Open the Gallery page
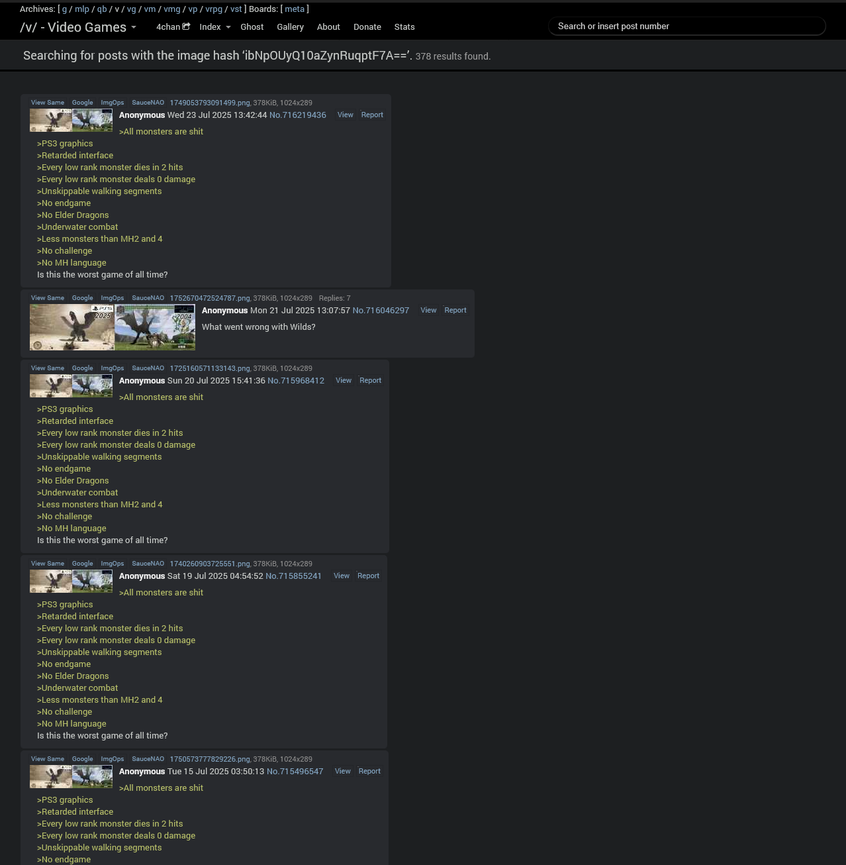846x865 pixels. click(290, 27)
